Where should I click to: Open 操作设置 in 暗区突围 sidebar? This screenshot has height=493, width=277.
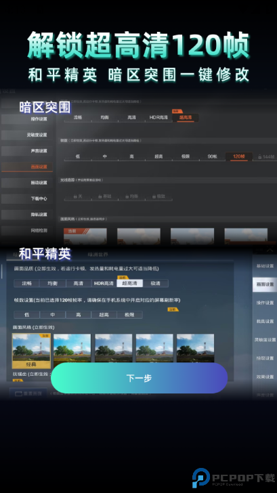(27, 119)
